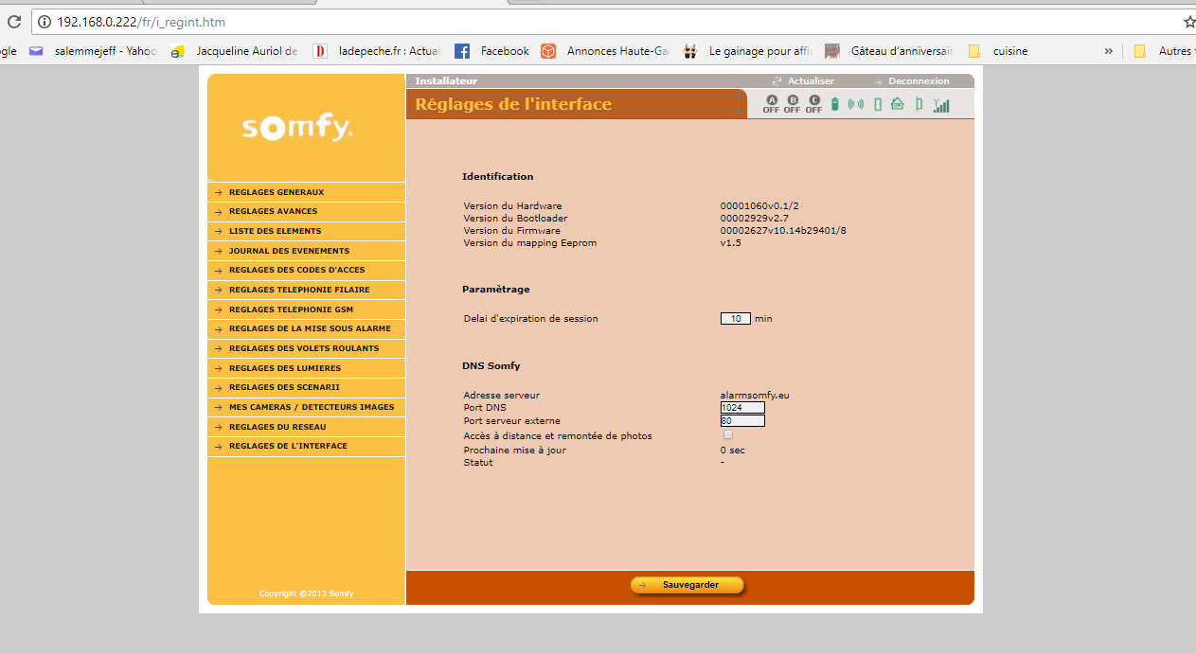Open MES CAMERAS / DETECTEURS IMAGES menu
This screenshot has width=1196, height=654.
coord(306,407)
